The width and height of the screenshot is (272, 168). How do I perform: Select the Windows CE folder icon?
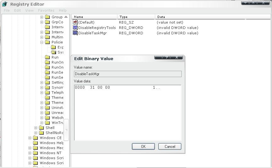(36, 138)
